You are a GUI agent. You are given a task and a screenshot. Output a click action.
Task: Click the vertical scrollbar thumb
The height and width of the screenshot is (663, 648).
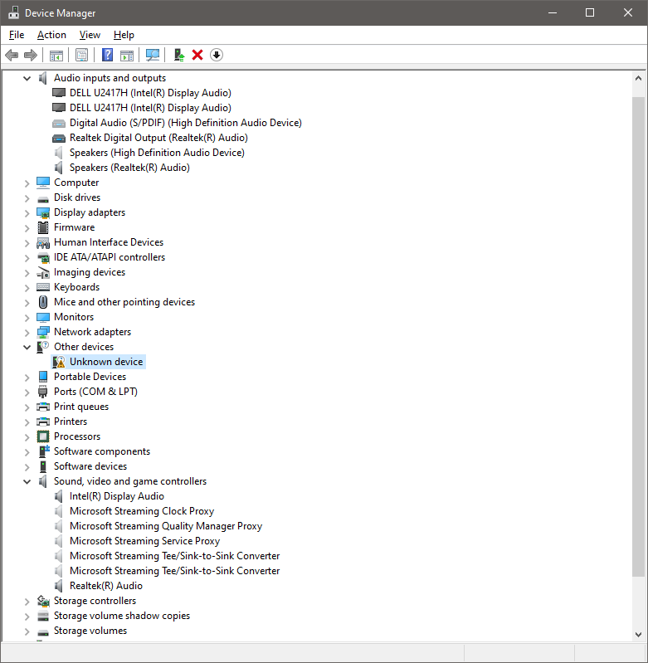tap(638, 336)
